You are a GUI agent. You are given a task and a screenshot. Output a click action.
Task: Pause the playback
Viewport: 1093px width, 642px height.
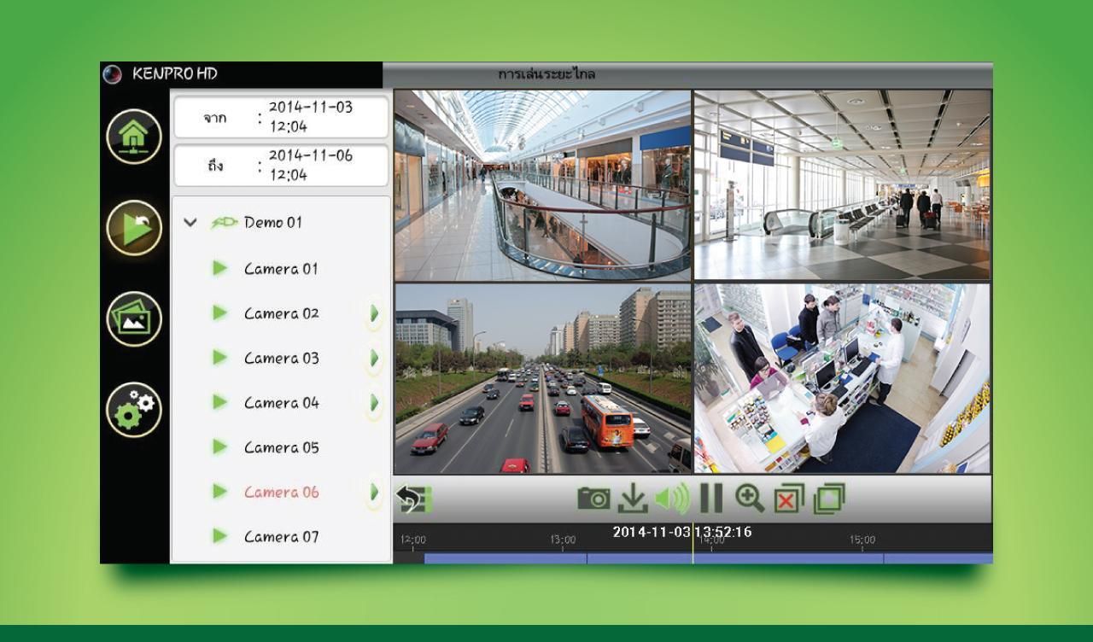coord(710,499)
